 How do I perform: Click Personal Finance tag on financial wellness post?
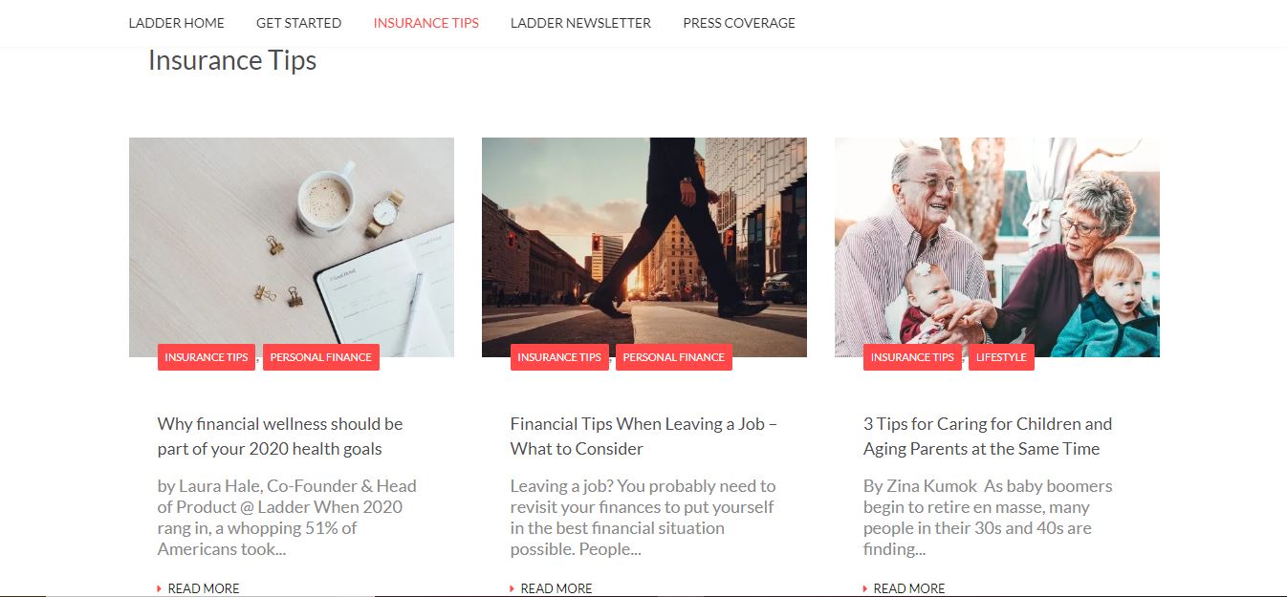(321, 357)
